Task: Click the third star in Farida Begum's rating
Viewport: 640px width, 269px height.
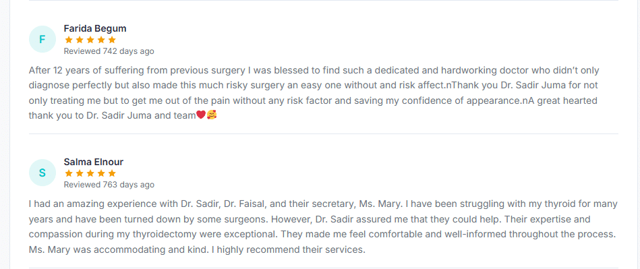Action: coord(90,40)
